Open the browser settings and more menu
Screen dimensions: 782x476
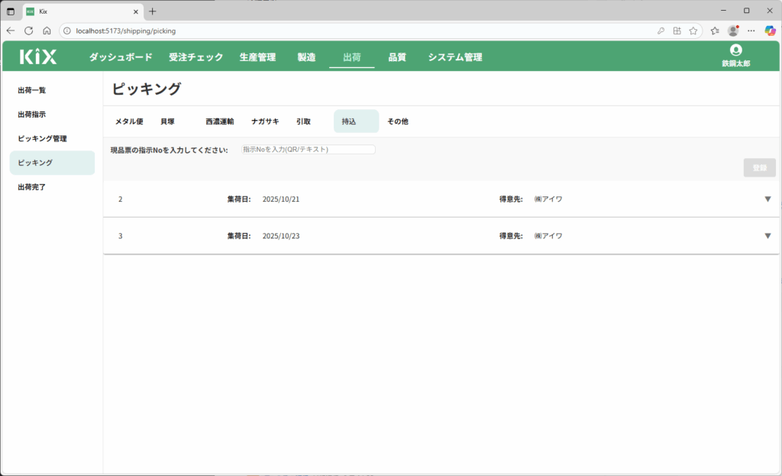click(751, 31)
